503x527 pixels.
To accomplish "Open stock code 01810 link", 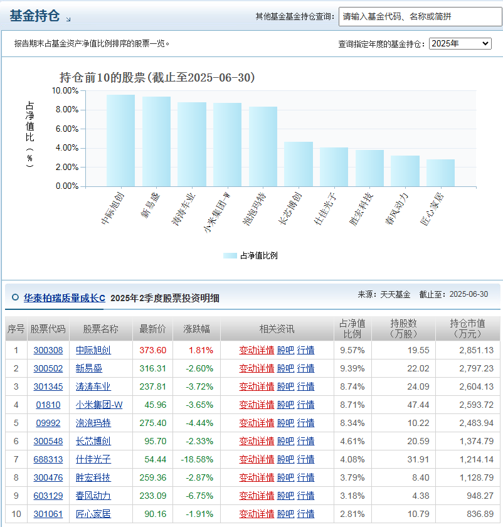I will pos(48,405).
